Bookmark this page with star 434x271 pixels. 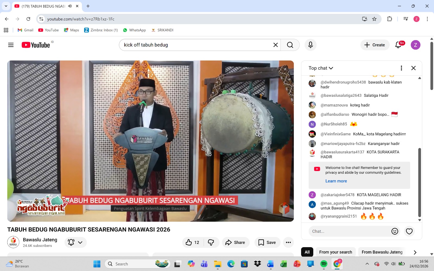pyautogui.click(x=374, y=19)
